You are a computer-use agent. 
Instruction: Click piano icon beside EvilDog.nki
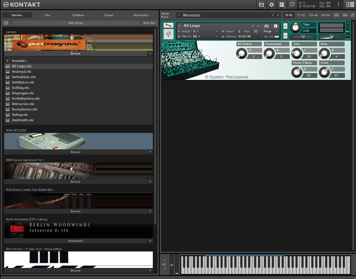(x=7, y=88)
